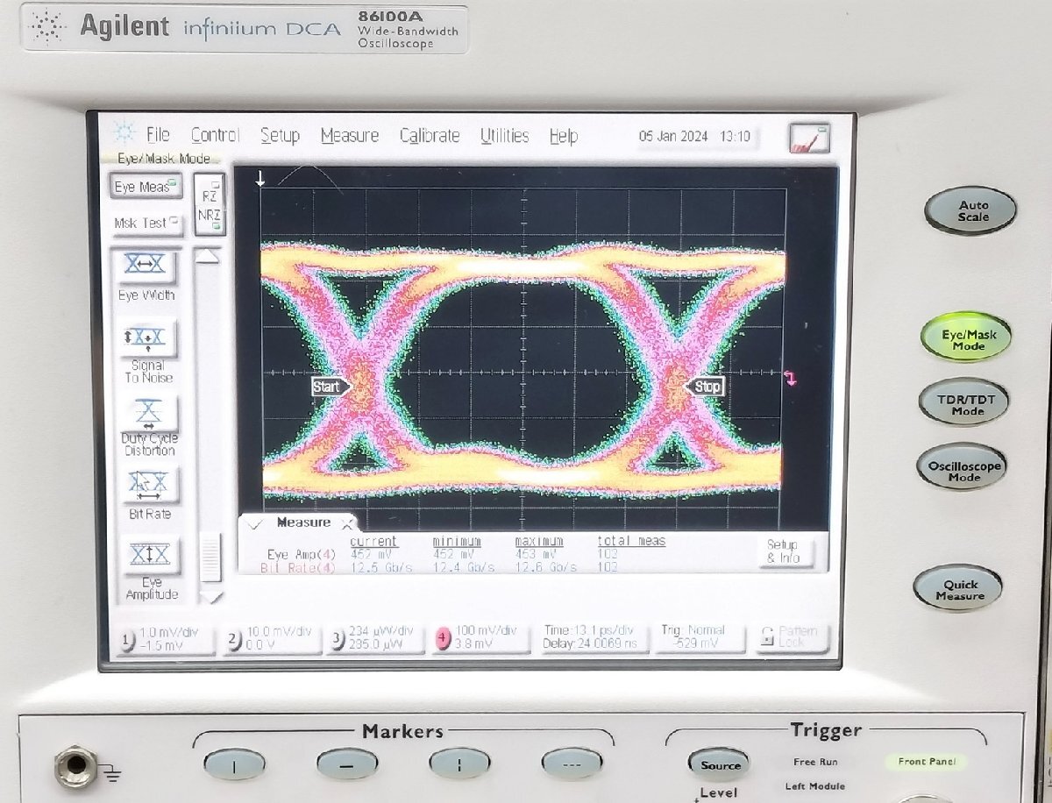Select the Bit Rate measurement icon
Viewport: 1052px width, 803px height.
point(150,484)
